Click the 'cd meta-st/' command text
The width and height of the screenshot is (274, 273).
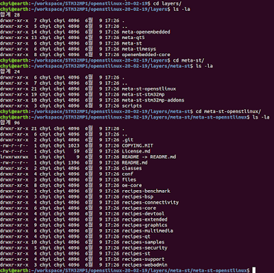tap(188, 60)
